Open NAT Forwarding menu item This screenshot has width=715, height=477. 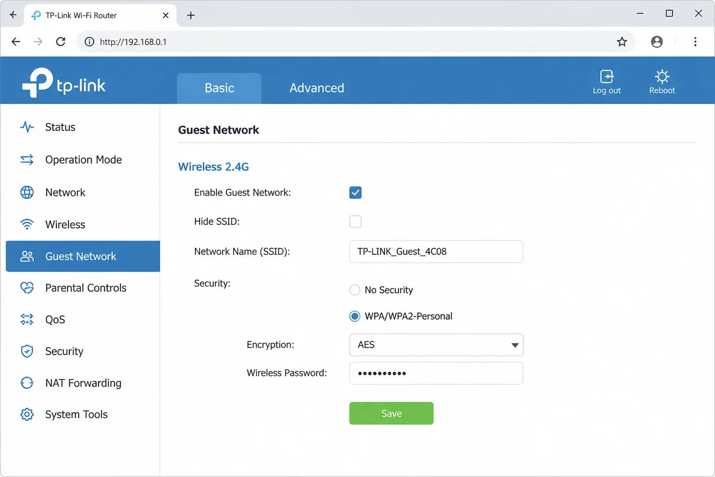83,383
